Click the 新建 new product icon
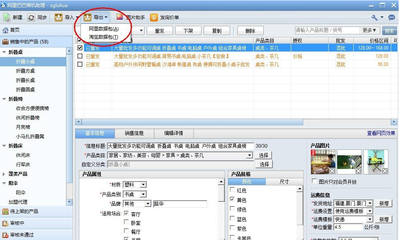The height and width of the screenshot is (240, 399). (x=7, y=18)
